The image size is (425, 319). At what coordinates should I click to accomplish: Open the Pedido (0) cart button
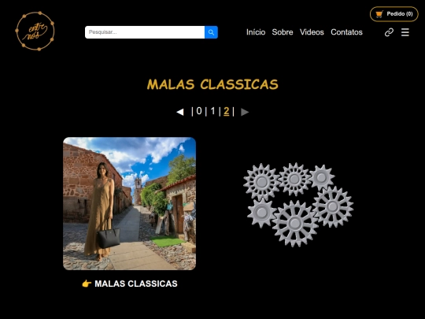tap(394, 14)
